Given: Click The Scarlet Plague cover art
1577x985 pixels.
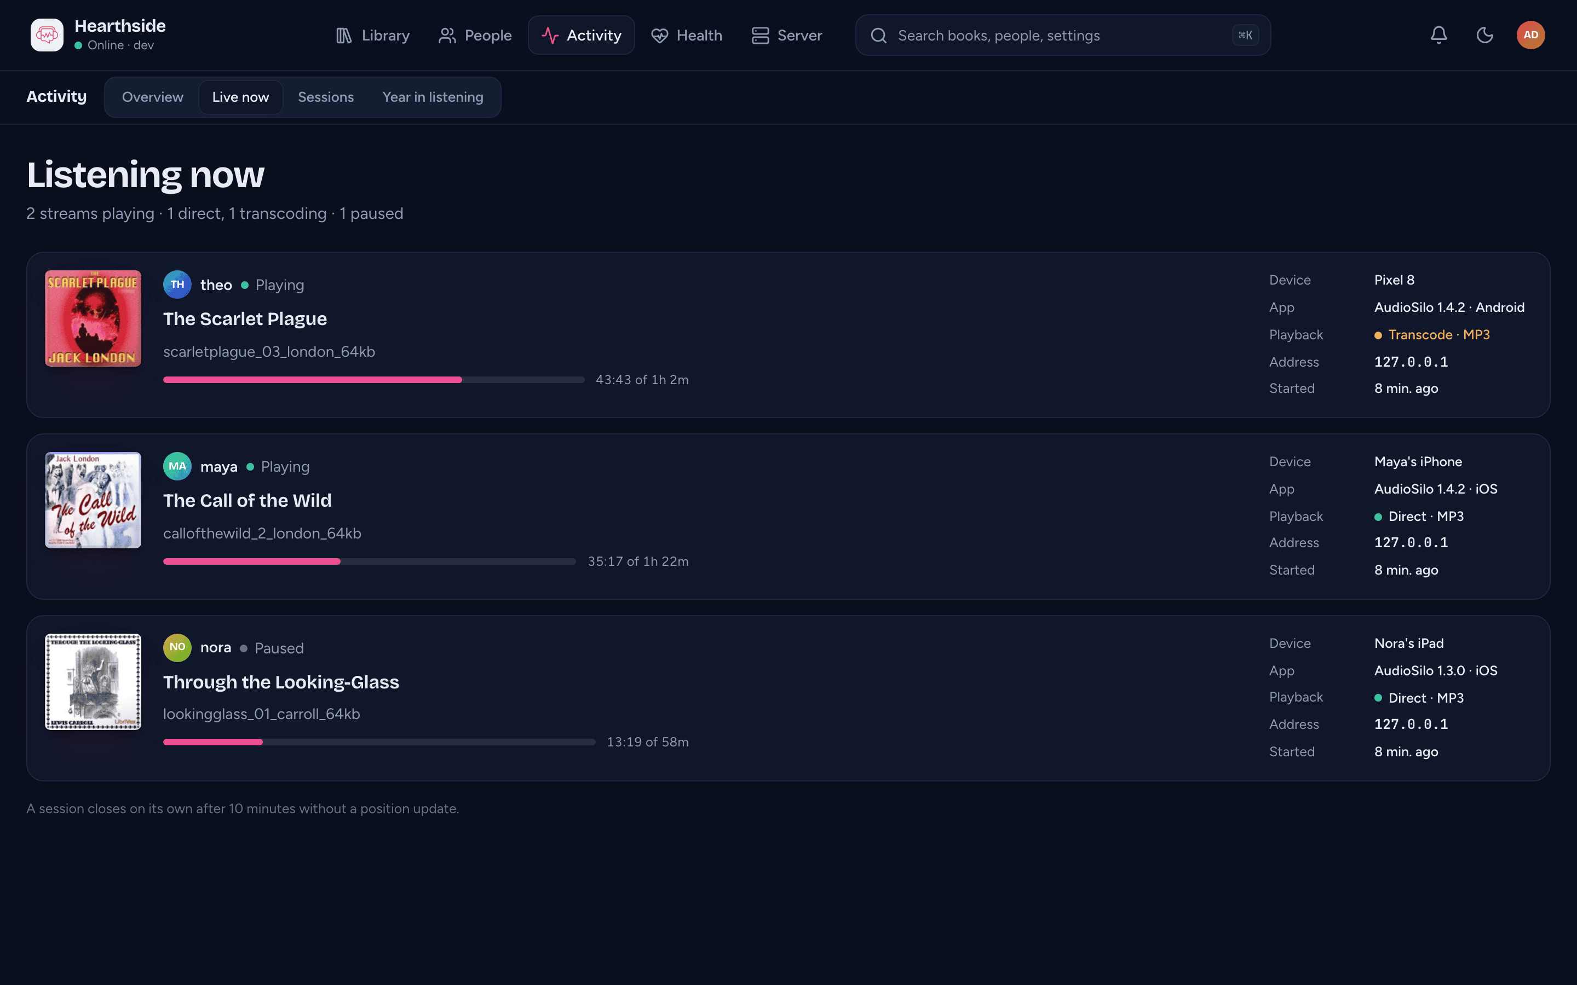Looking at the screenshot, I should tap(93, 318).
